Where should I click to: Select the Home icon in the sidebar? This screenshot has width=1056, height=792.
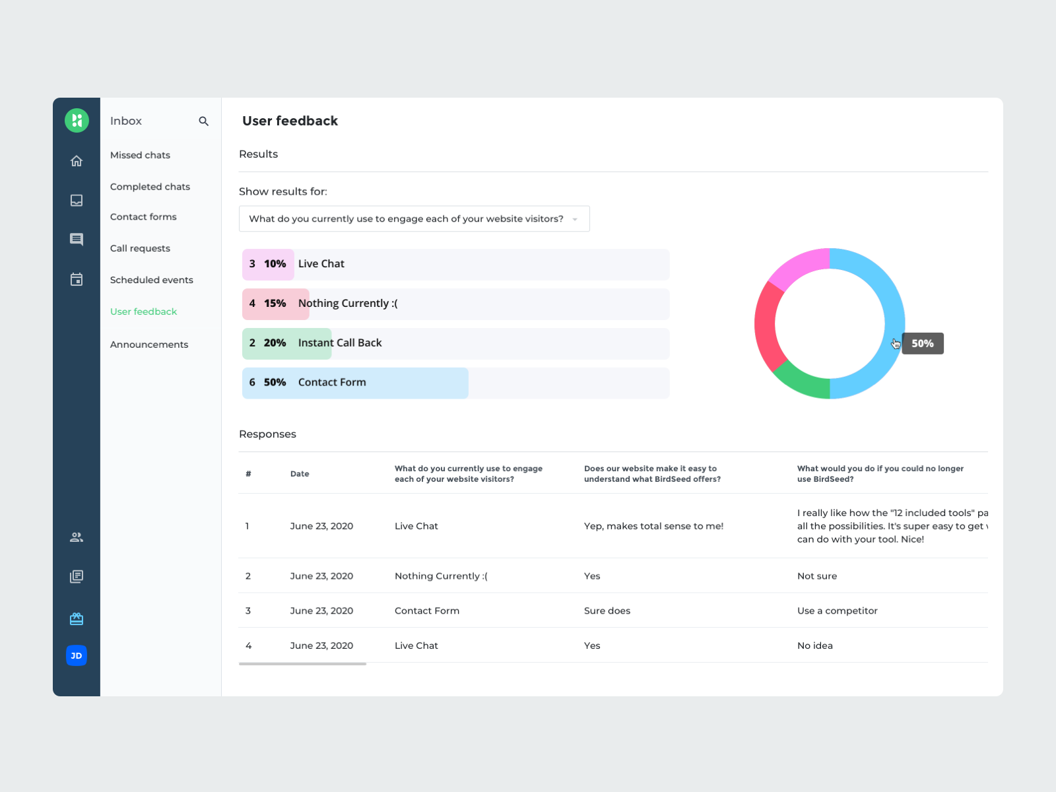click(x=76, y=160)
